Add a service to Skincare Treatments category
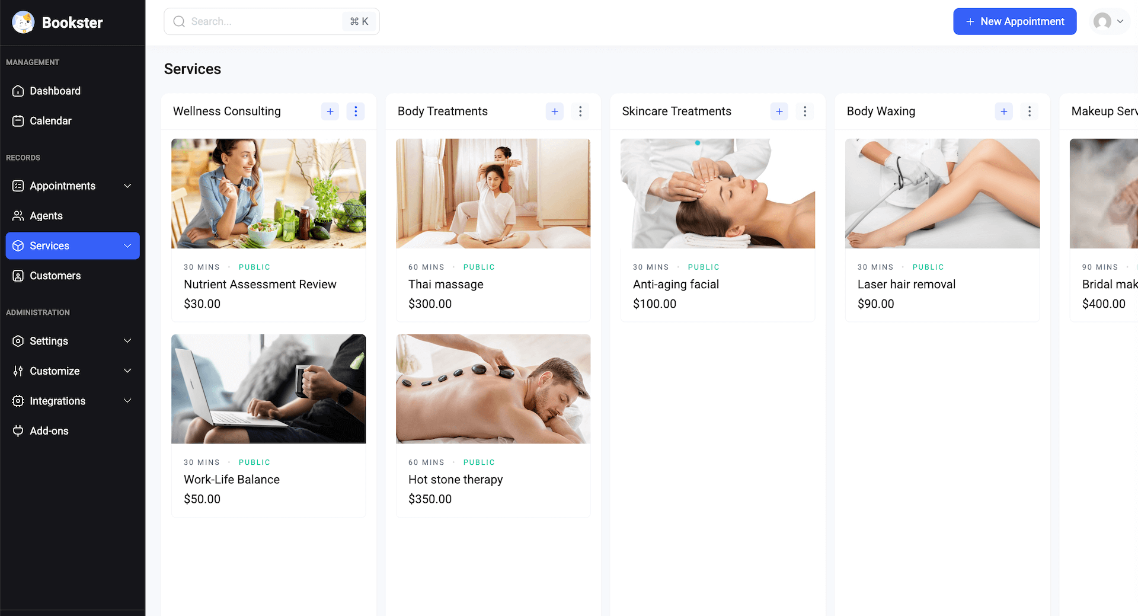Image resolution: width=1138 pixels, height=616 pixels. 779,111
